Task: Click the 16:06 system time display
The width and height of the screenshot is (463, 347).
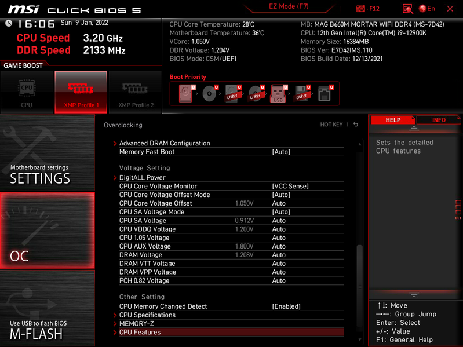Action: 37,24
